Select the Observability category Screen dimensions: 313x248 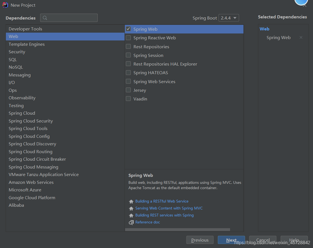click(x=65, y=98)
